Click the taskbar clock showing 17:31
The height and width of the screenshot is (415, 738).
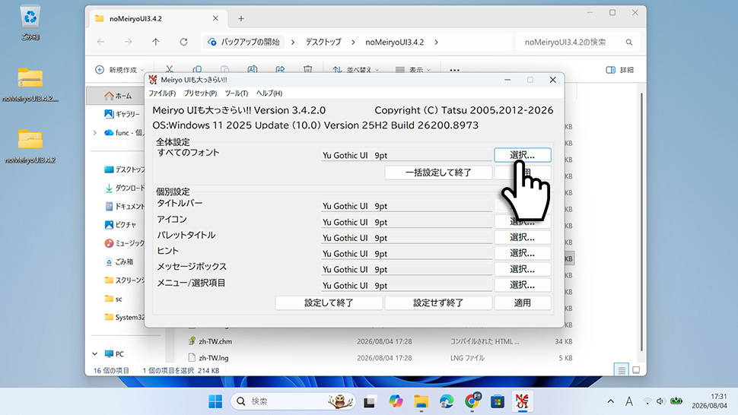click(x=709, y=401)
